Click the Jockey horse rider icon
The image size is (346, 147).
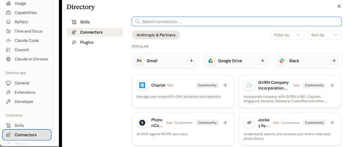click(249, 123)
